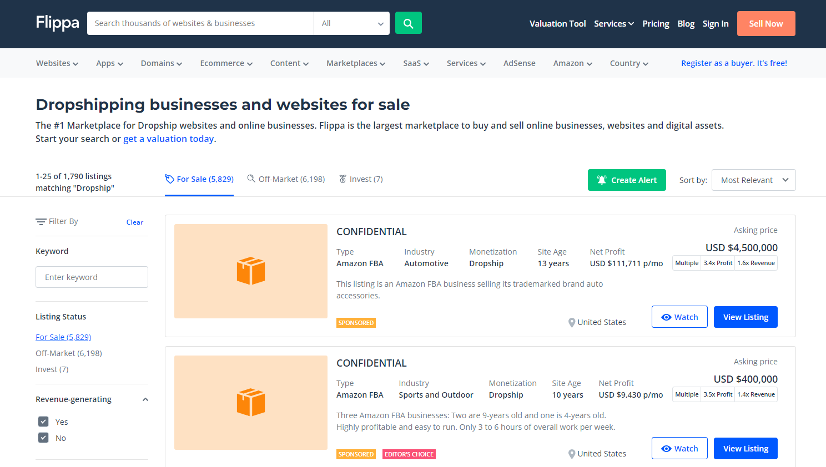Toggle the No revenue-generating checkbox
Screen dimensions: 826x467
click(43, 438)
